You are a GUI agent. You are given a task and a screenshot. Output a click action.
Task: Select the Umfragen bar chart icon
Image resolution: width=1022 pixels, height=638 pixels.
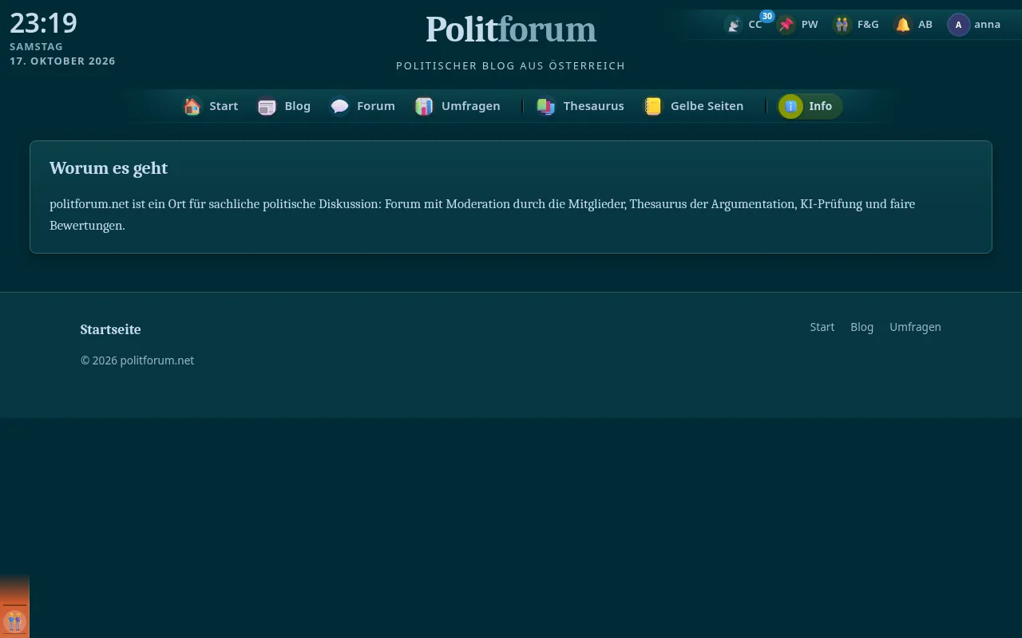[x=424, y=106]
